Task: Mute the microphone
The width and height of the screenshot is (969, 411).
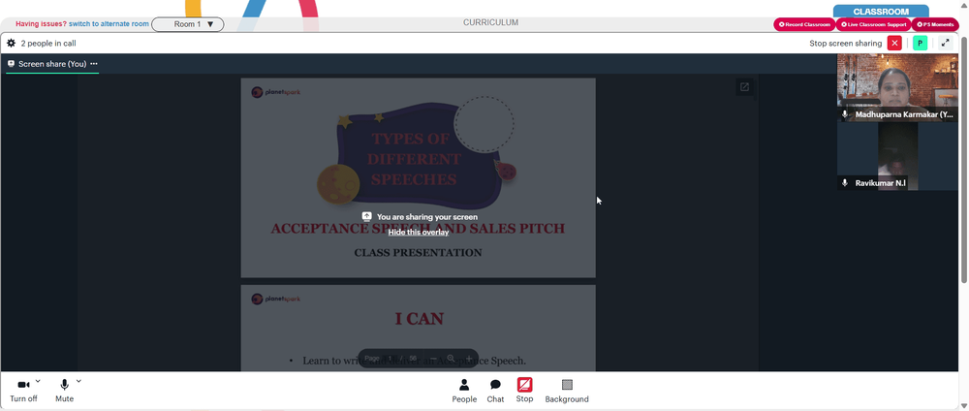Action: point(64,390)
